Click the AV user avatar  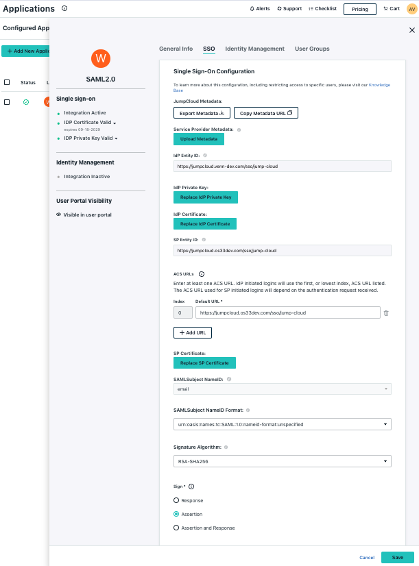pos(411,9)
